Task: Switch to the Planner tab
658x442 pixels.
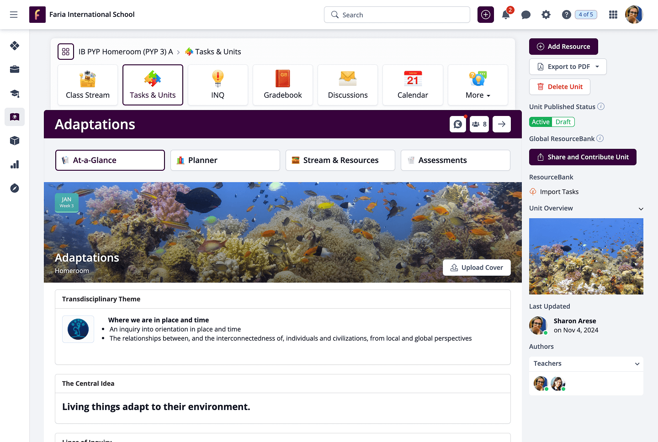Action: 225,160
